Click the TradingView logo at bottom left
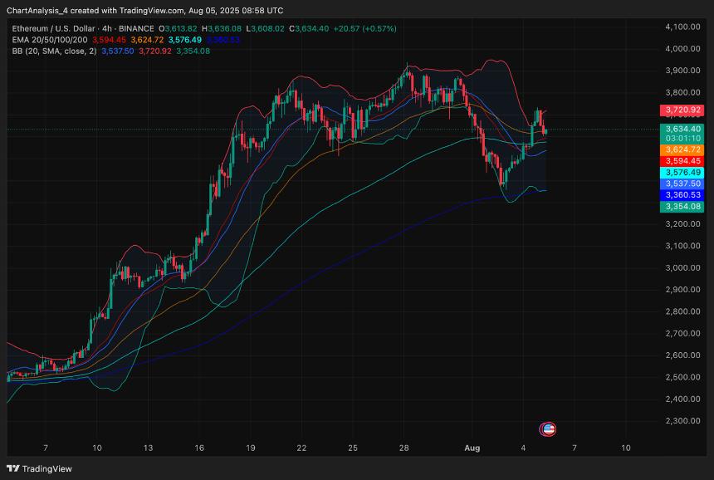Image resolution: width=714 pixels, height=480 pixels. (39, 468)
